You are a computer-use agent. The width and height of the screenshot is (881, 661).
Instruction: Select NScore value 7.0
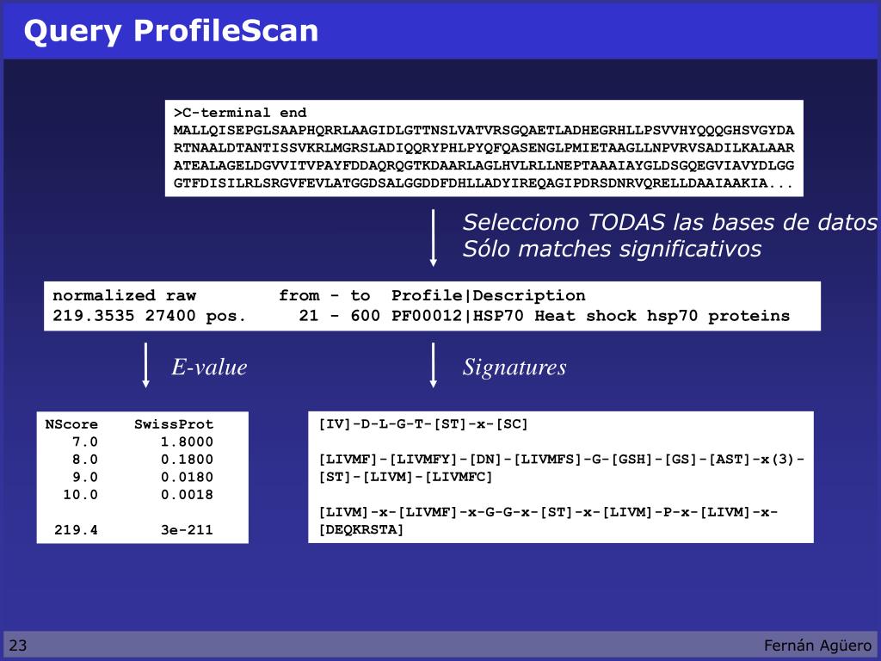[x=85, y=442]
